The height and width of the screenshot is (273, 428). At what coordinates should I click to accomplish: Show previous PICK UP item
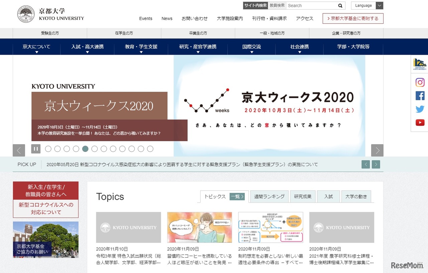[x=365, y=165]
